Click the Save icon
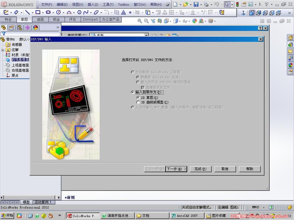 point(196,4)
